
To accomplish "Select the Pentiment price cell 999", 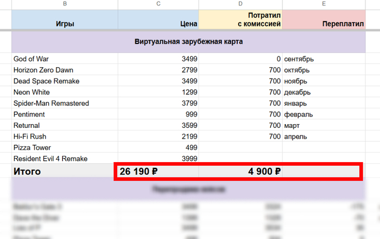I will (158, 114).
